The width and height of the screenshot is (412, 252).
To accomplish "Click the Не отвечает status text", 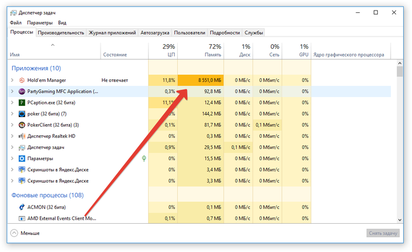I will pos(115,80).
